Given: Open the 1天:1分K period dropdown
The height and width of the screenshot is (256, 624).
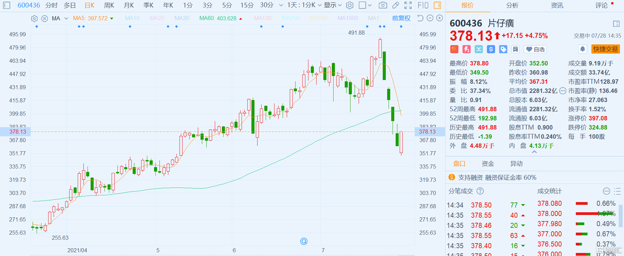Looking at the screenshot, I should [304, 5].
